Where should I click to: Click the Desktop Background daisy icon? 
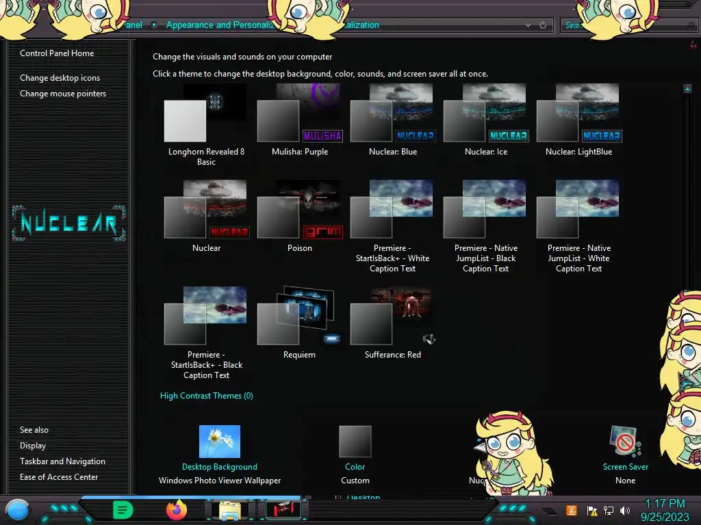tap(220, 442)
